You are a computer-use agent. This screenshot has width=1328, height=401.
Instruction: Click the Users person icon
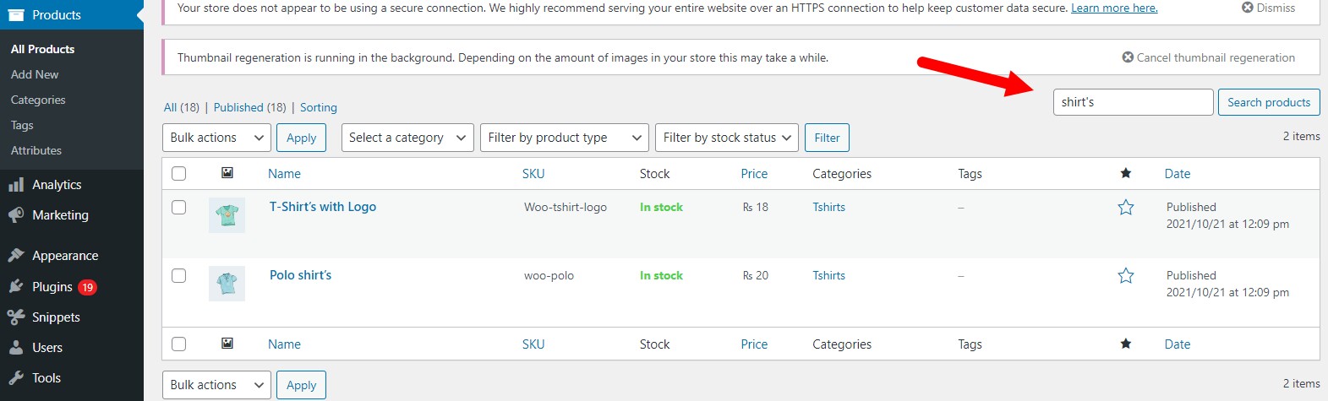[16, 348]
